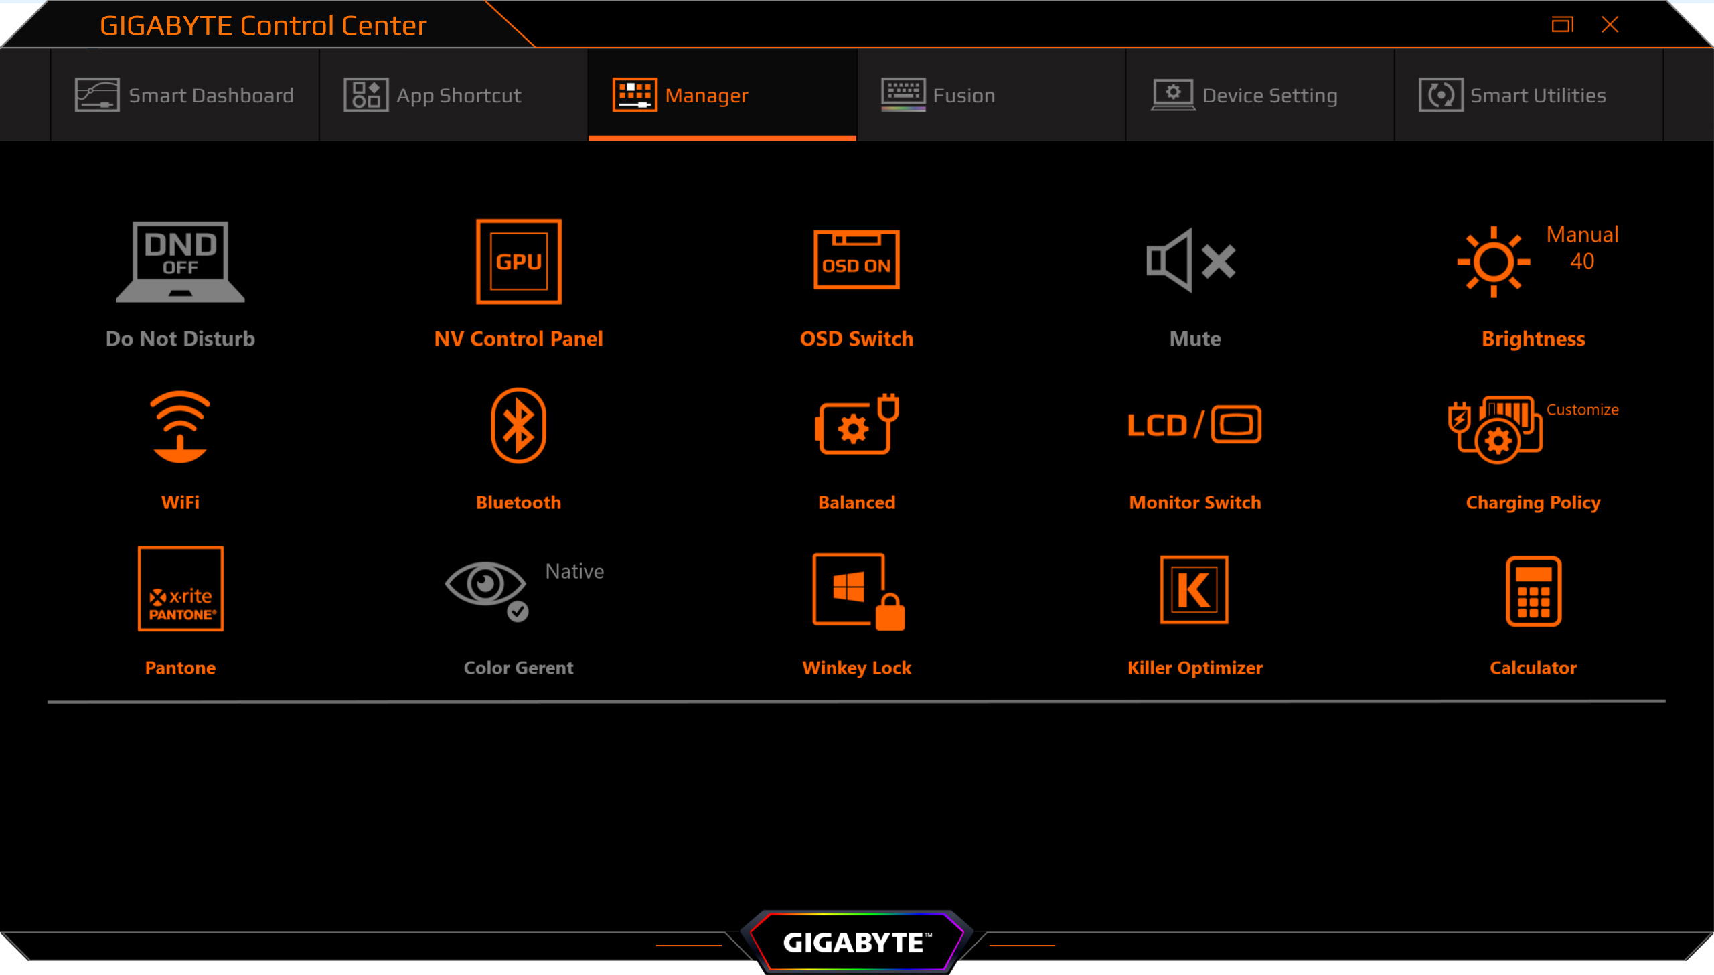
Task: Click the Killer Optimizer label
Action: click(x=1195, y=668)
